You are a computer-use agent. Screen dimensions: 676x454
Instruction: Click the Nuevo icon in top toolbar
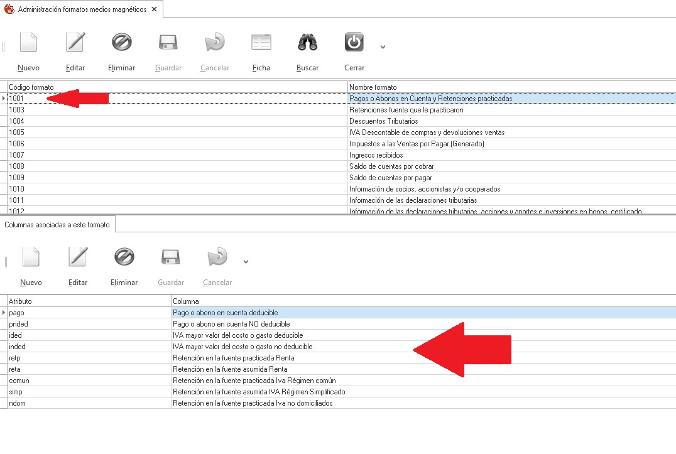28,43
